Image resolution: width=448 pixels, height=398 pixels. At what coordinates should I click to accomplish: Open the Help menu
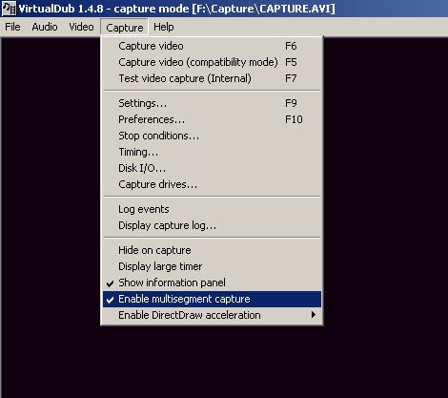point(164,27)
